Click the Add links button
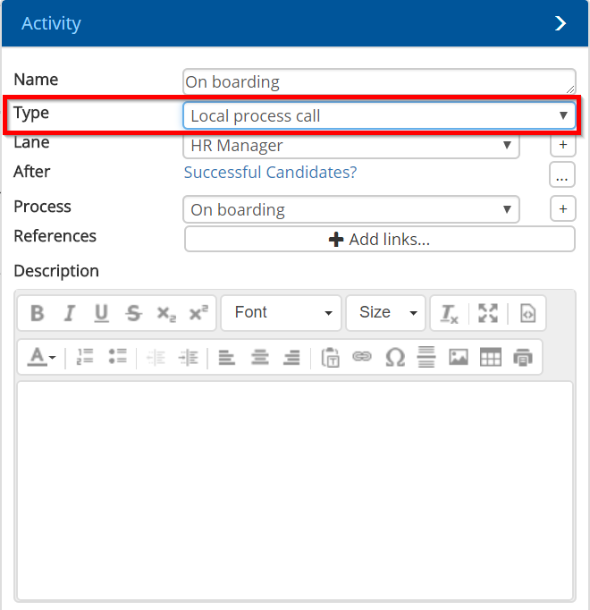590x610 pixels. [x=379, y=240]
